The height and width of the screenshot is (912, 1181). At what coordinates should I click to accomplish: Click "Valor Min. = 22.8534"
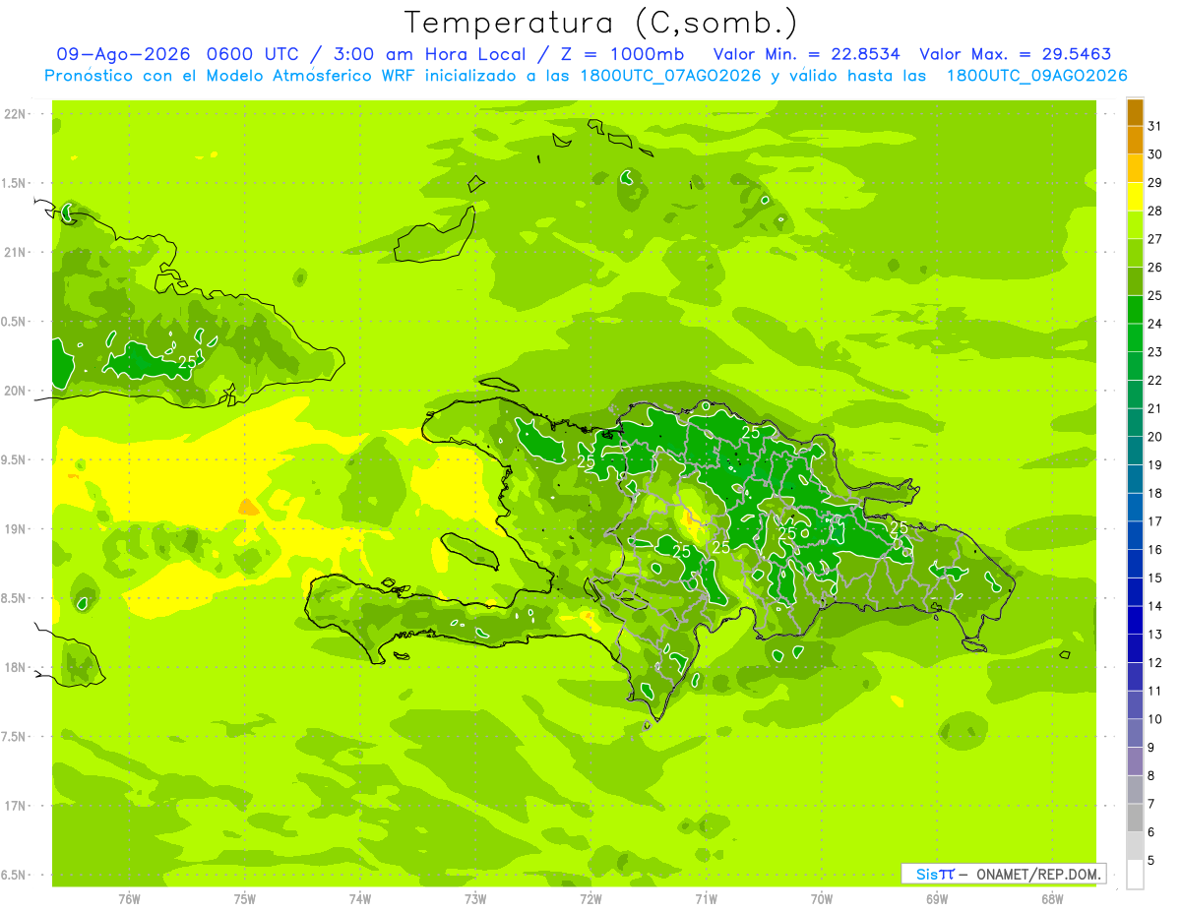[806, 55]
